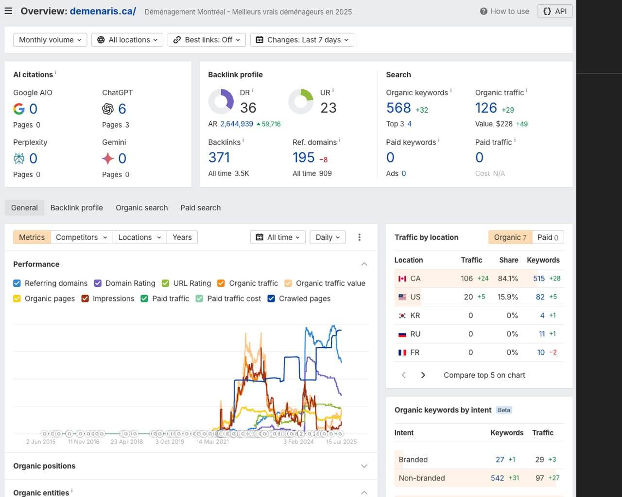Open the hamburger menu icon

click(x=8, y=11)
